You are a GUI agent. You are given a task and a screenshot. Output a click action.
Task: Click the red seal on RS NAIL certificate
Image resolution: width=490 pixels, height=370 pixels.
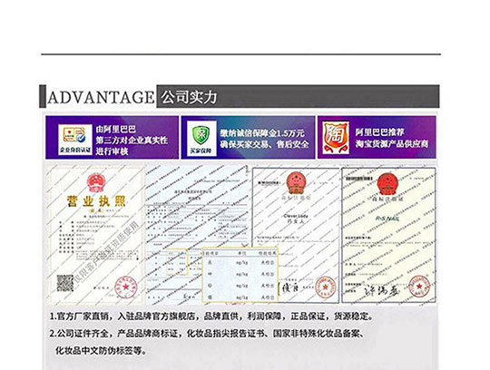point(419,286)
